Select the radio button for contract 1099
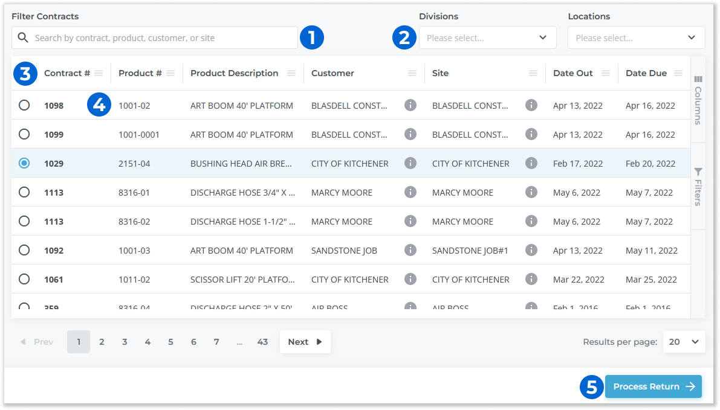720x410 pixels. [x=24, y=134]
